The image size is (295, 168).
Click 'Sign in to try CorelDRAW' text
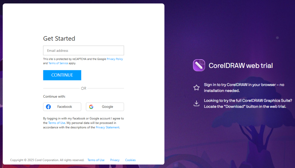tap(244, 88)
